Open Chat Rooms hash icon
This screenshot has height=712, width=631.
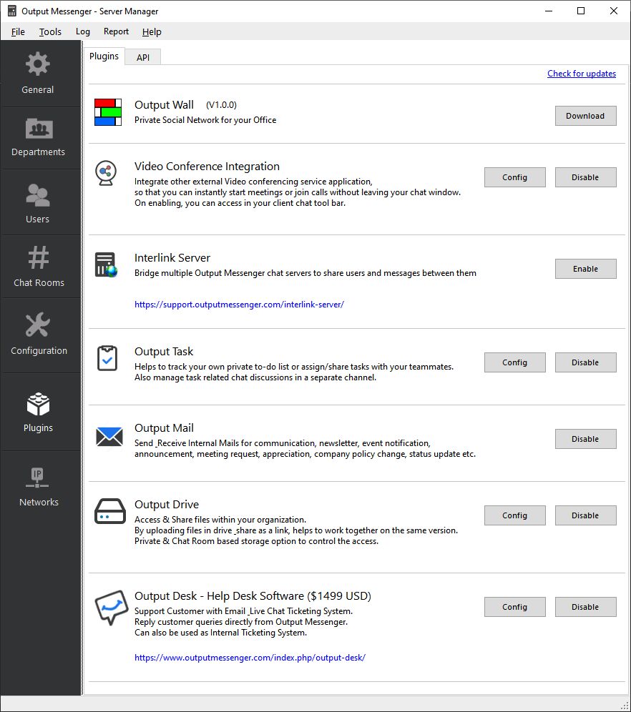point(39,257)
